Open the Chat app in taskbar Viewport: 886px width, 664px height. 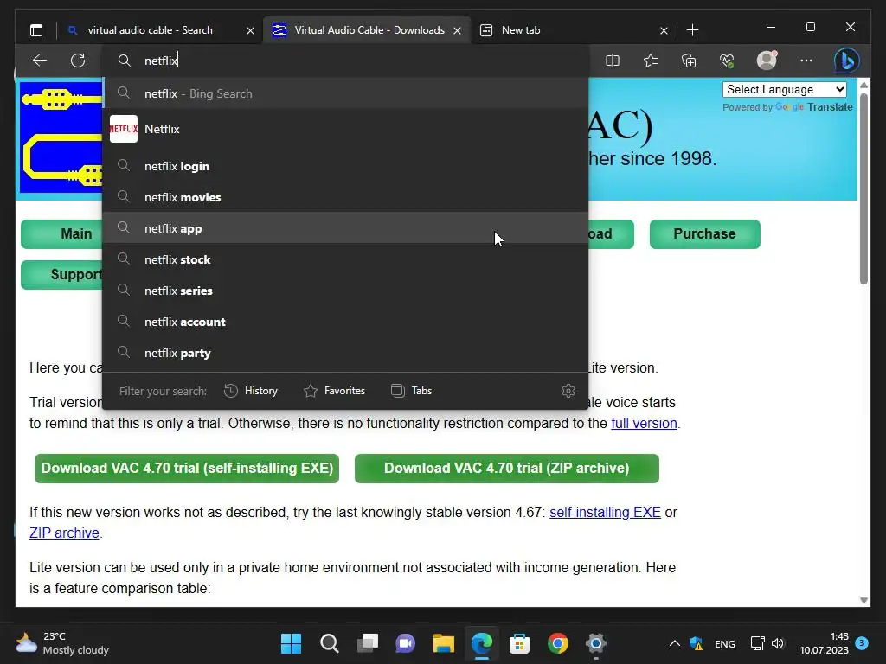405,643
